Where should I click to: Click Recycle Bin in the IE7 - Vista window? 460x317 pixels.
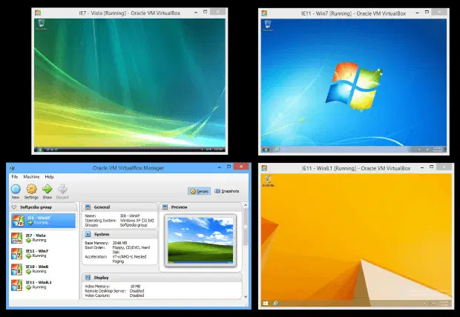pyautogui.click(x=42, y=24)
